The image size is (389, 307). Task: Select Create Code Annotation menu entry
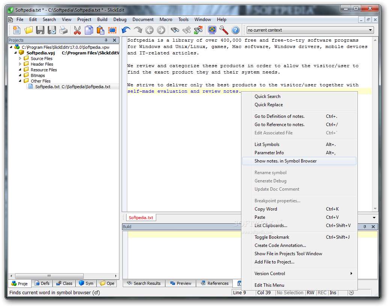pos(299,245)
